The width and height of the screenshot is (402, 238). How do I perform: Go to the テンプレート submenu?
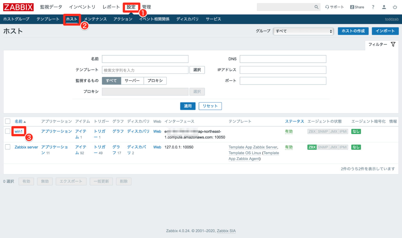pyautogui.click(x=48, y=19)
